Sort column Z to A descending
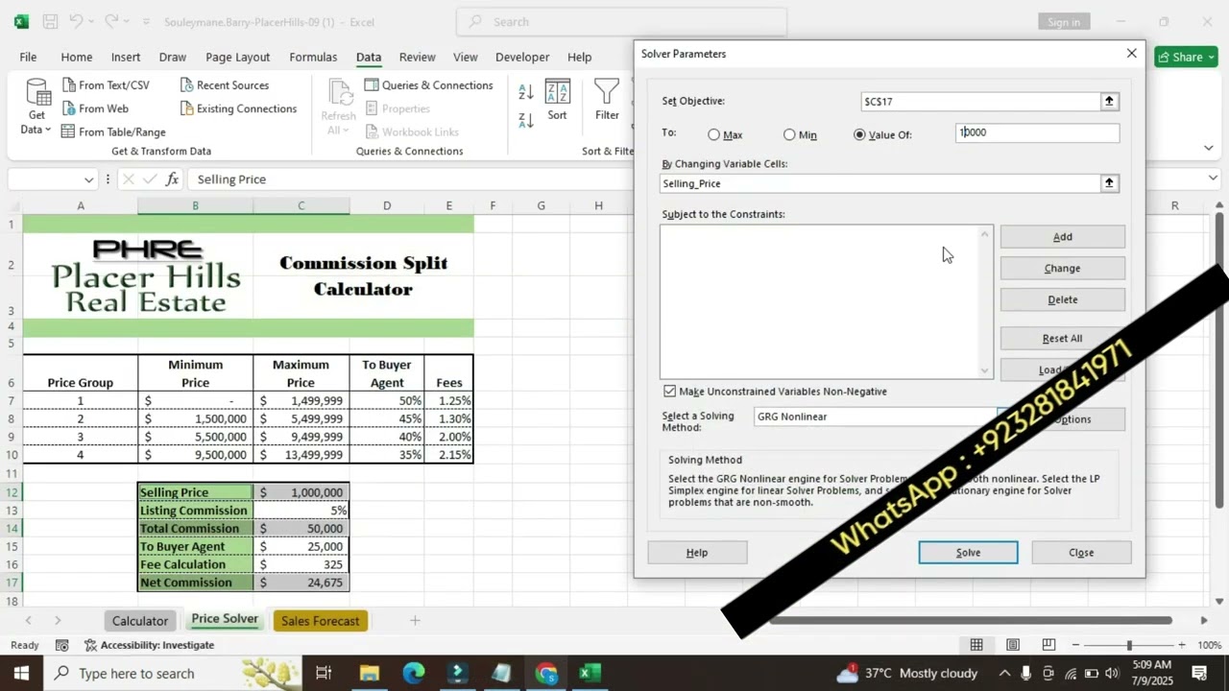This screenshot has width=1229, height=691. click(x=526, y=120)
